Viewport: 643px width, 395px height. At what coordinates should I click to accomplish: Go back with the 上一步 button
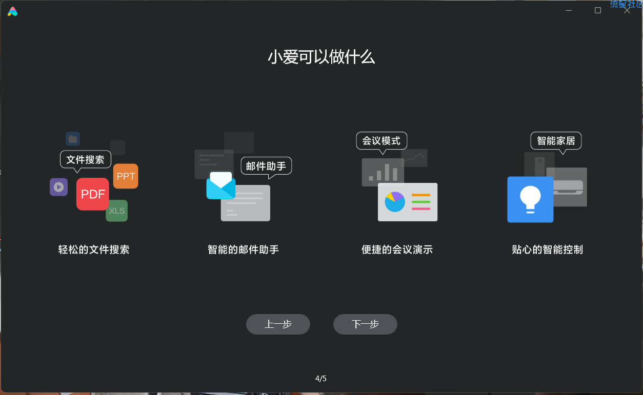coord(278,324)
